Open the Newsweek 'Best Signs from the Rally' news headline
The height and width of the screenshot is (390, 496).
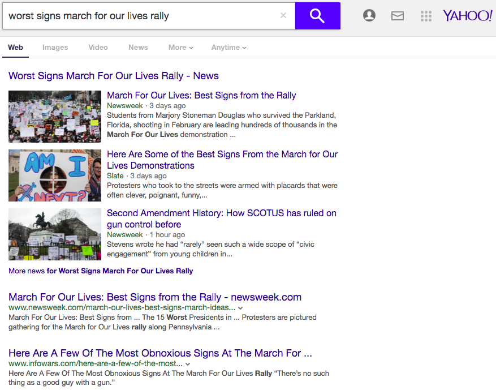tap(201, 95)
